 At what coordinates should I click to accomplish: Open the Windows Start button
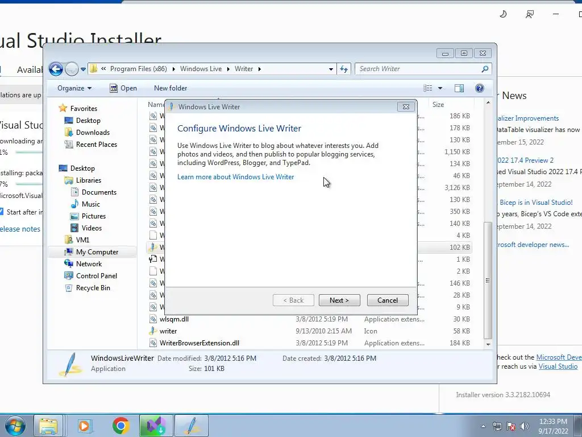point(15,426)
